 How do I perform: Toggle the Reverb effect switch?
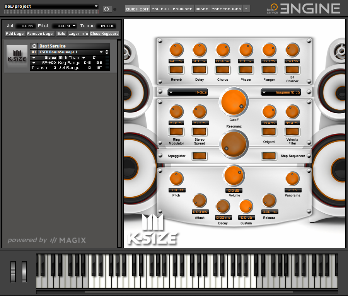click(176, 70)
